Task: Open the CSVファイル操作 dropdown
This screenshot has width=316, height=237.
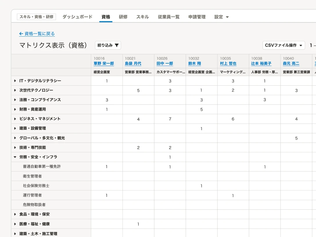Action: [283, 45]
